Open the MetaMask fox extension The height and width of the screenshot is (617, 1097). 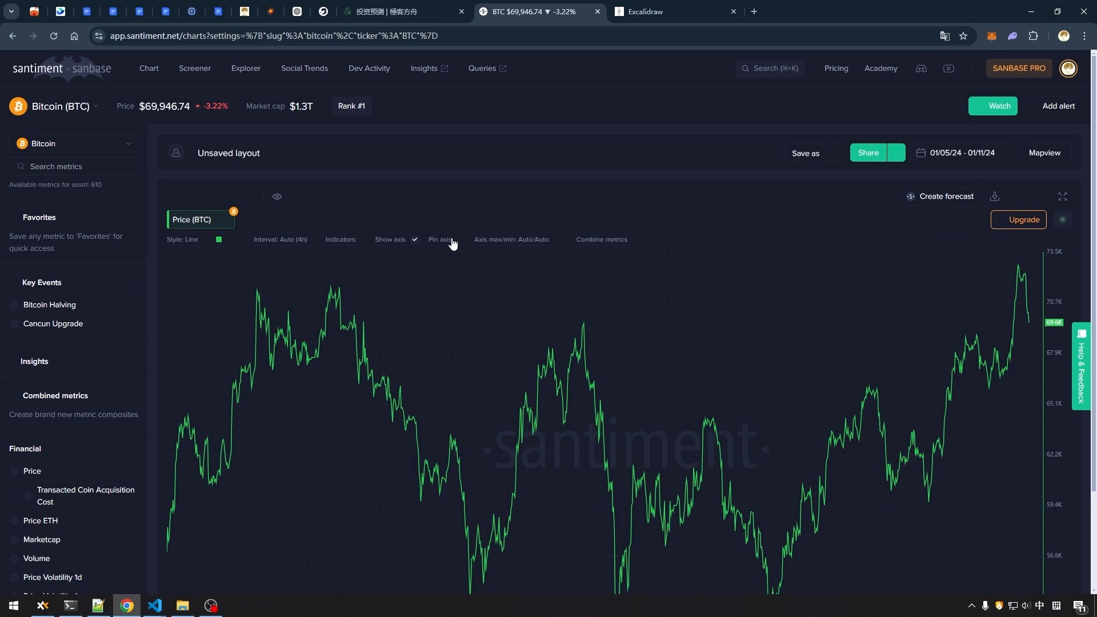coord(991,36)
